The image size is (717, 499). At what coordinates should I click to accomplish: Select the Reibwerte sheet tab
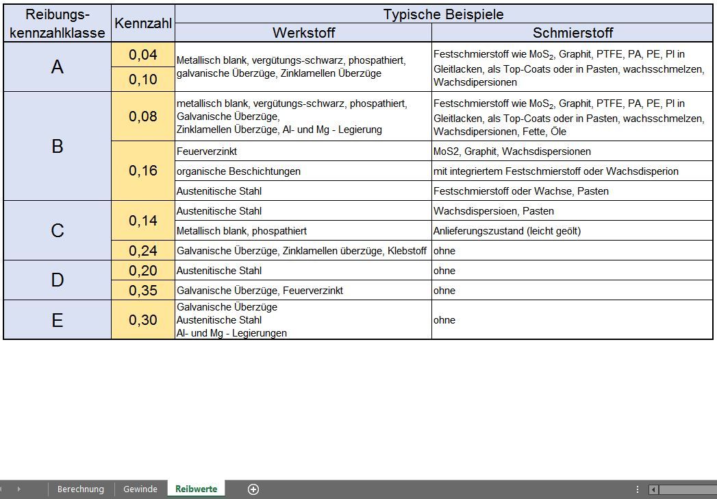[196, 489]
